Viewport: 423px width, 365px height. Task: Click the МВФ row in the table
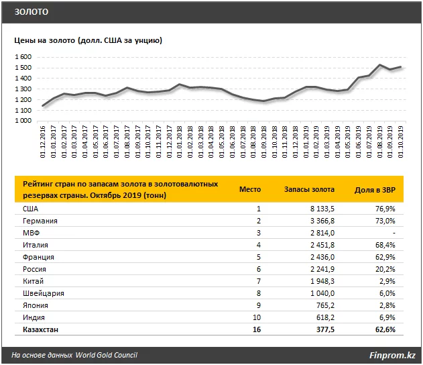click(32, 233)
